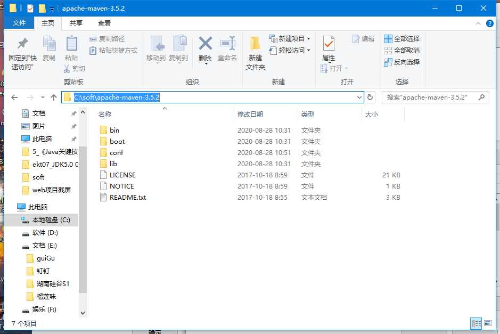
Task: Collapse the ribbon with the chevron
Action: pyautogui.click(x=478, y=23)
